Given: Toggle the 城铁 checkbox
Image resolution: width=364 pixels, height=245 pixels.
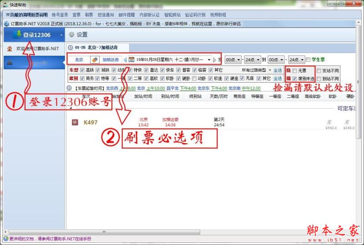Looking at the screenshot, I should pyautogui.click(x=98, y=70).
